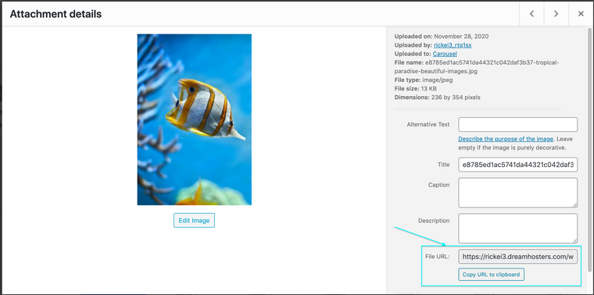Focus the Alternative Text input field

(518, 124)
